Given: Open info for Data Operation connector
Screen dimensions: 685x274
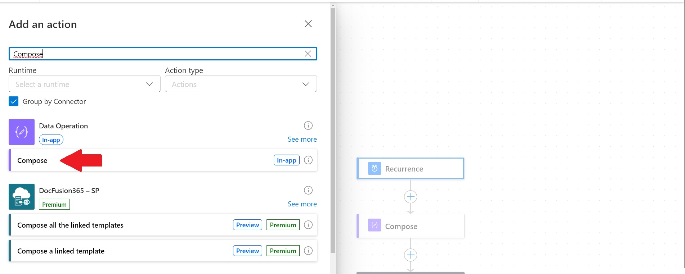Looking at the screenshot, I should coord(308,125).
